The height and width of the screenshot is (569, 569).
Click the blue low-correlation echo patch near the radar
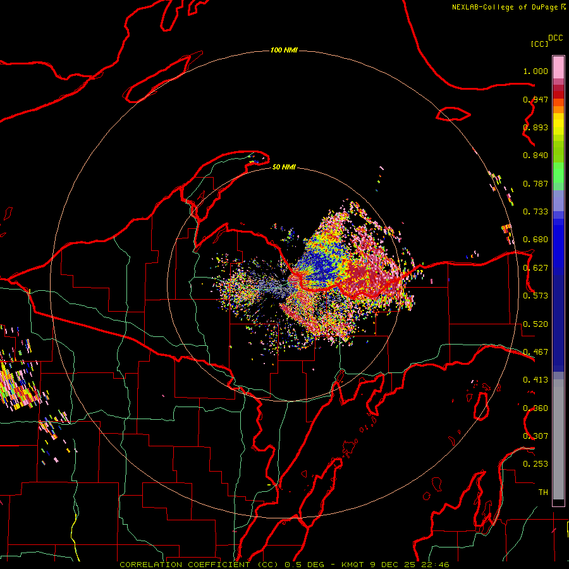click(321, 263)
